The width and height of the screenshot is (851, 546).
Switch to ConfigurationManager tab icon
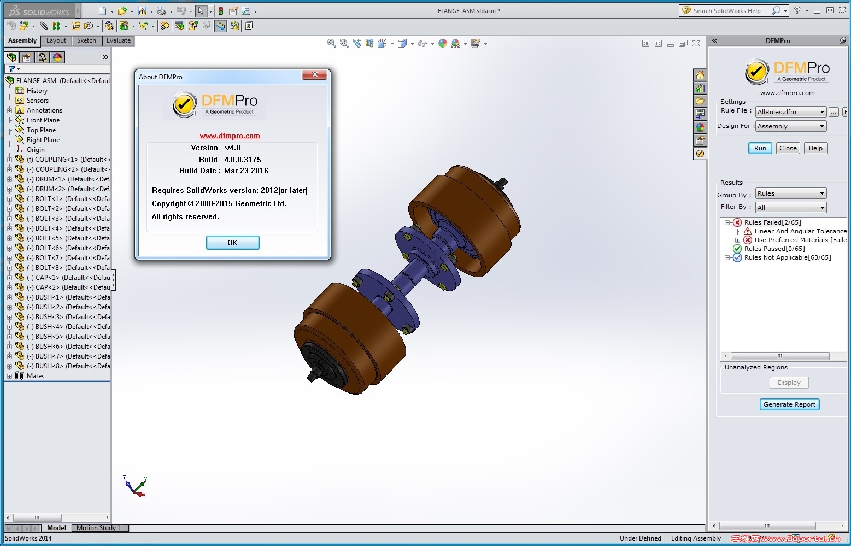click(x=42, y=57)
